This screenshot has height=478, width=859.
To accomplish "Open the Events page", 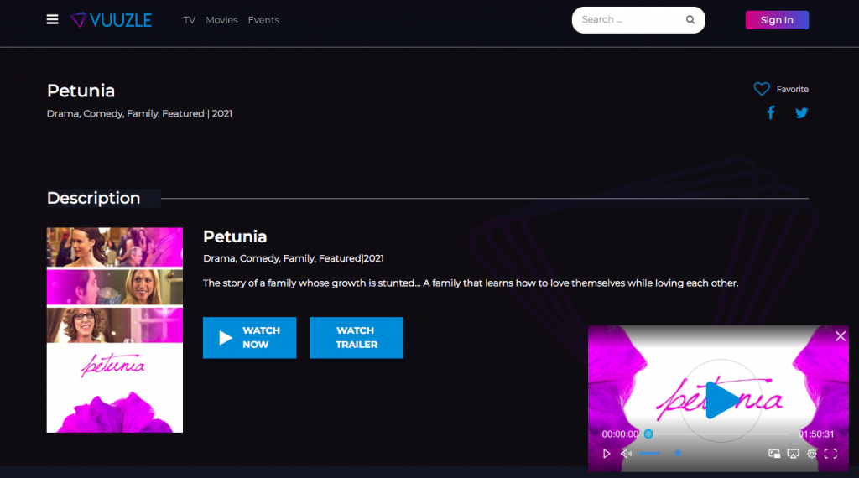I will 263,20.
